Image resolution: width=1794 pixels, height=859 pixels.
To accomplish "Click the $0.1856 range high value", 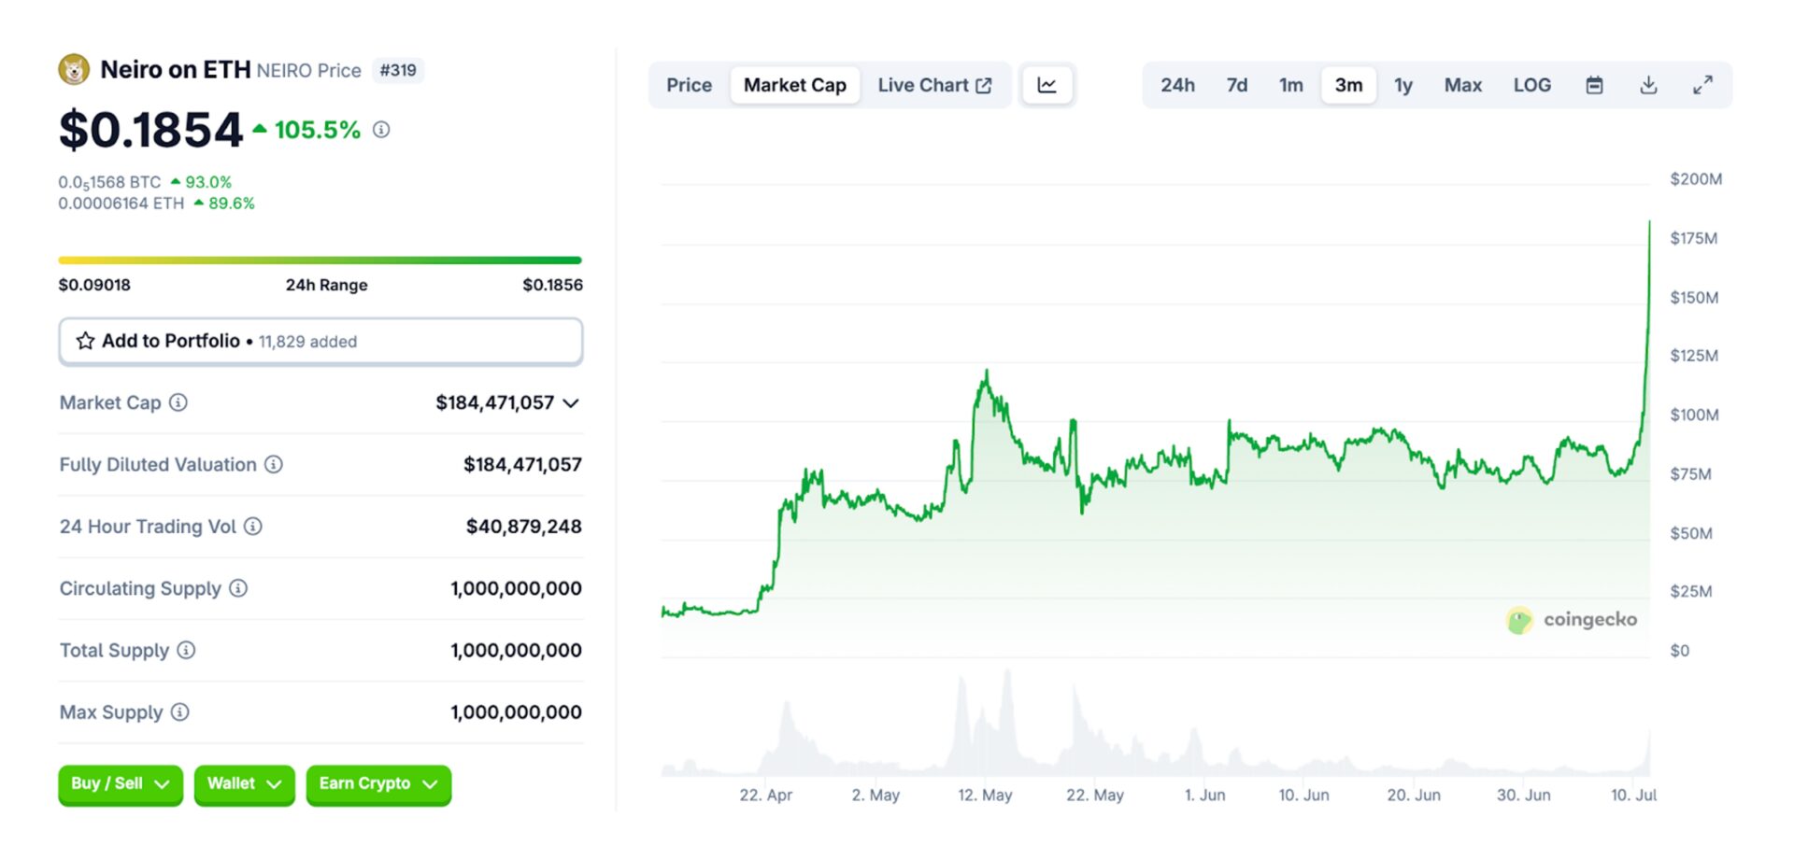I will [552, 285].
